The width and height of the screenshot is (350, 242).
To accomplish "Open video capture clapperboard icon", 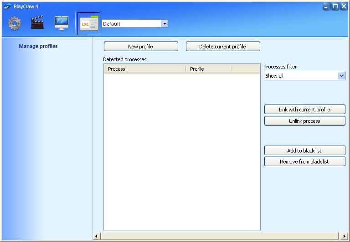I will 37,22.
